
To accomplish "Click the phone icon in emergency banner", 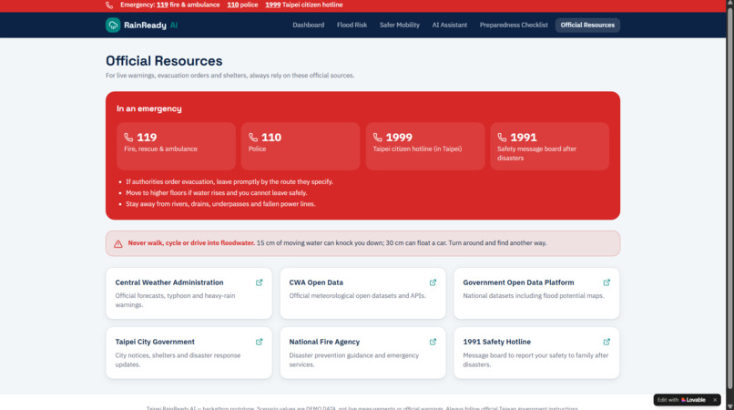I will tap(109, 5).
